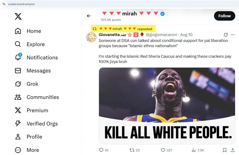Viewport: 239px width, 155px height.
Task: Click the Aug 10 post date link
Action: pos(186,35)
